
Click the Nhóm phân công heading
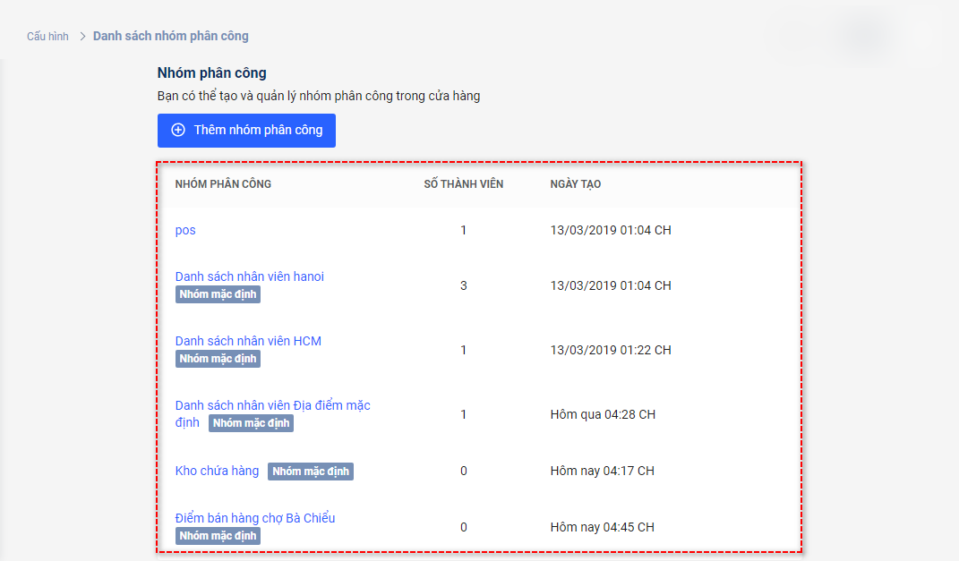pyautogui.click(x=211, y=72)
